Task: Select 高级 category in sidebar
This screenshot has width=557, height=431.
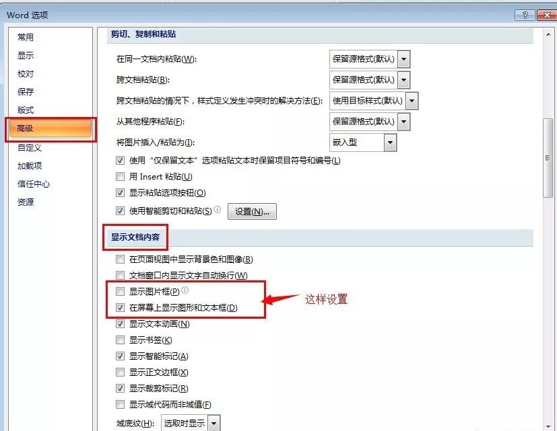Action: (x=51, y=128)
